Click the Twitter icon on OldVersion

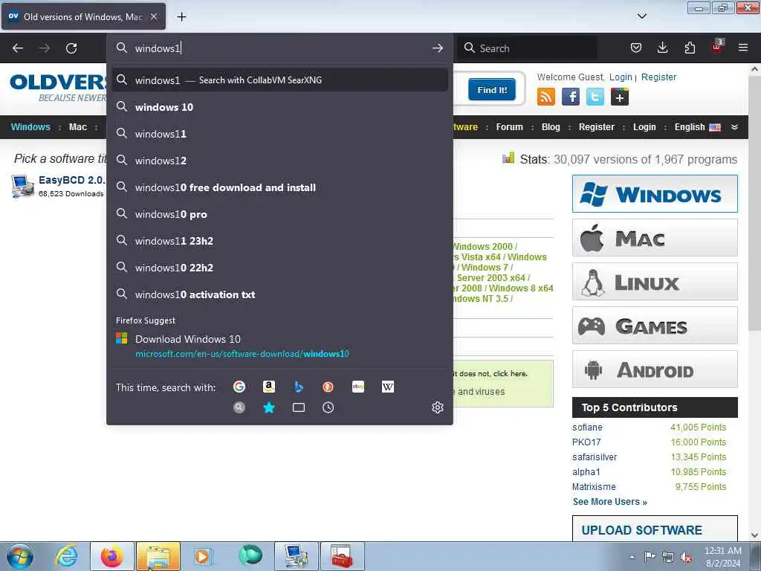coord(595,97)
